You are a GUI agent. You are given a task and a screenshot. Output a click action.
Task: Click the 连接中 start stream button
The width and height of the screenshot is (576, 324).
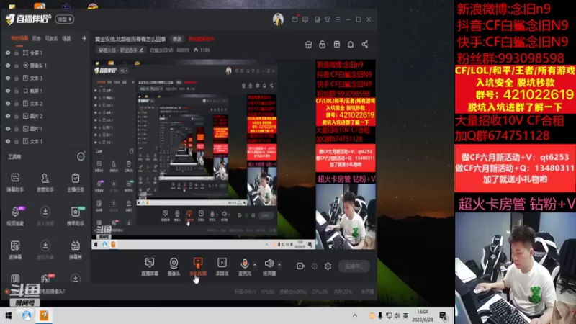pyautogui.click(x=354, y=266)
